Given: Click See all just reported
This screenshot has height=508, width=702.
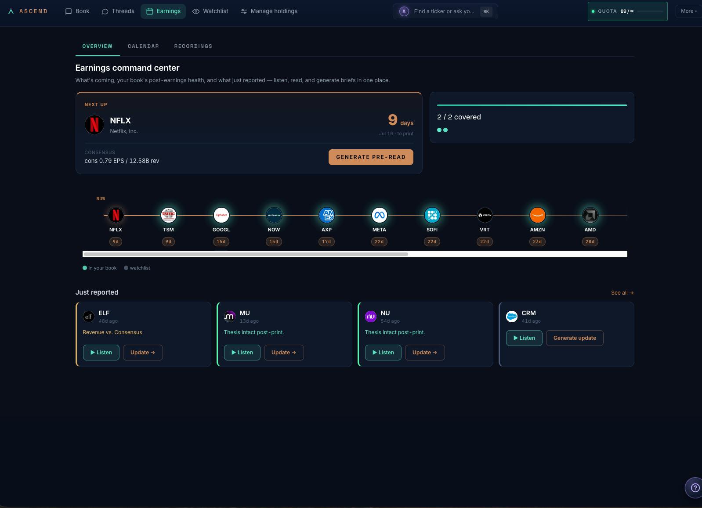Looking at the screenshot, I should coord(622,293).
